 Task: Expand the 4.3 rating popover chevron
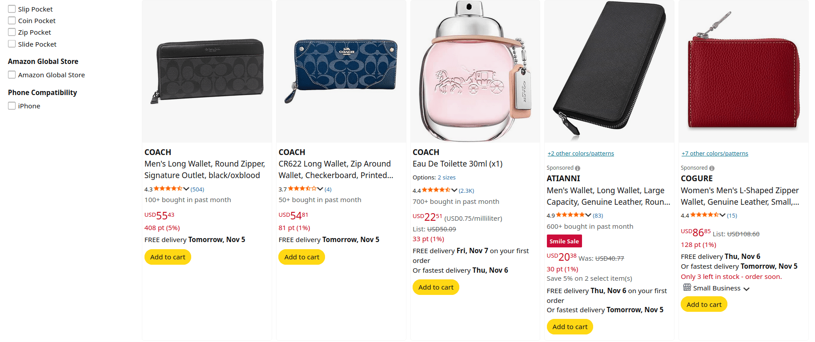pos(186,189)
